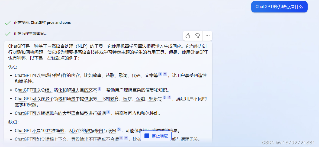This screenshot has width=319, height=147.
Task: Open citation 1 after 大型语言模型进行微调
Action: 108,112
